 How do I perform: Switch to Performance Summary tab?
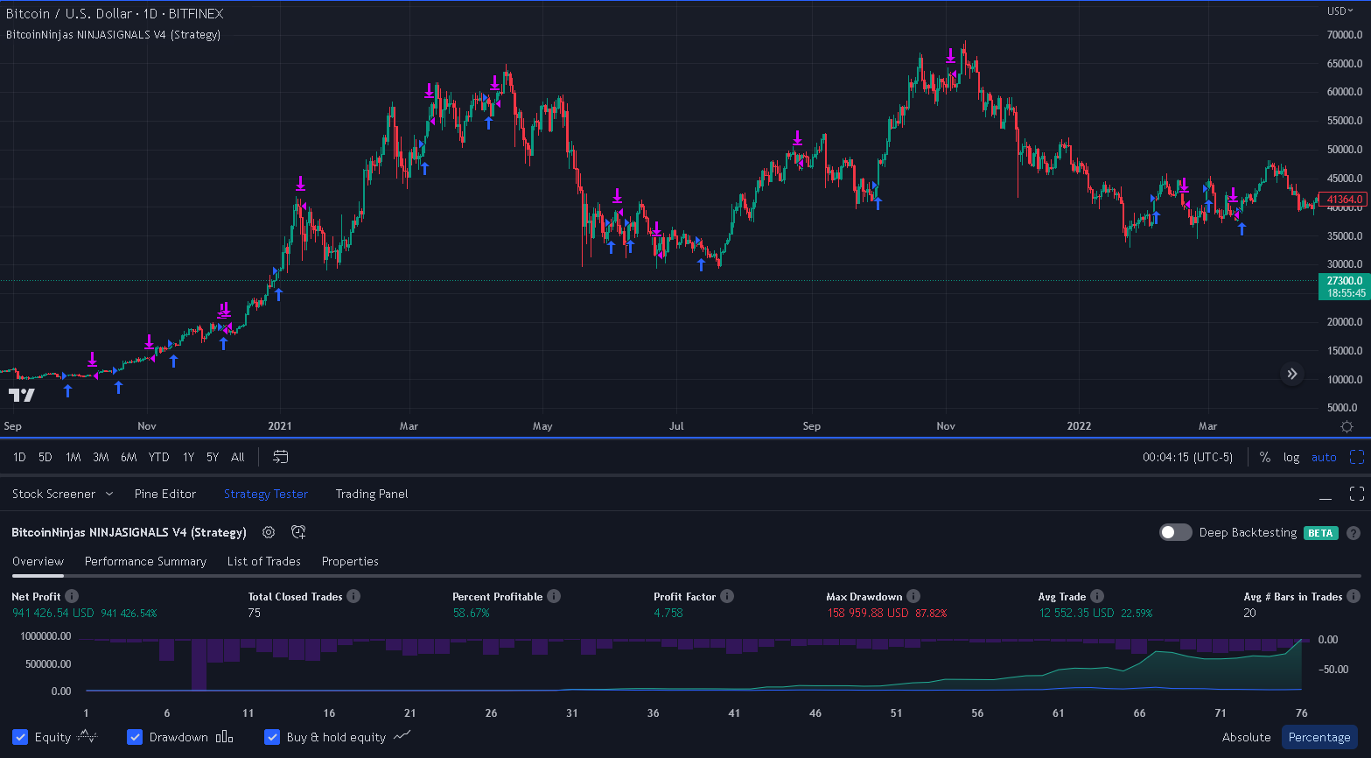click(x=145, y=561)
